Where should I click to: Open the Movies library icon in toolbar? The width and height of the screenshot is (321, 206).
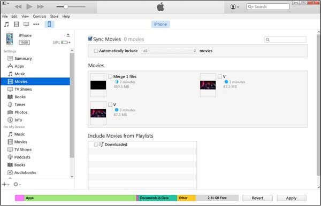pos(17,25)
